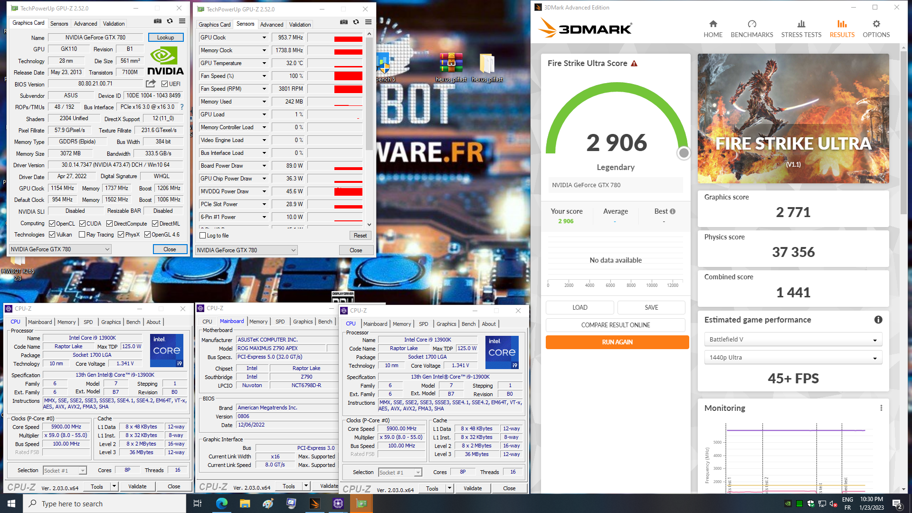Enable the Log to file checkbox

203,236
